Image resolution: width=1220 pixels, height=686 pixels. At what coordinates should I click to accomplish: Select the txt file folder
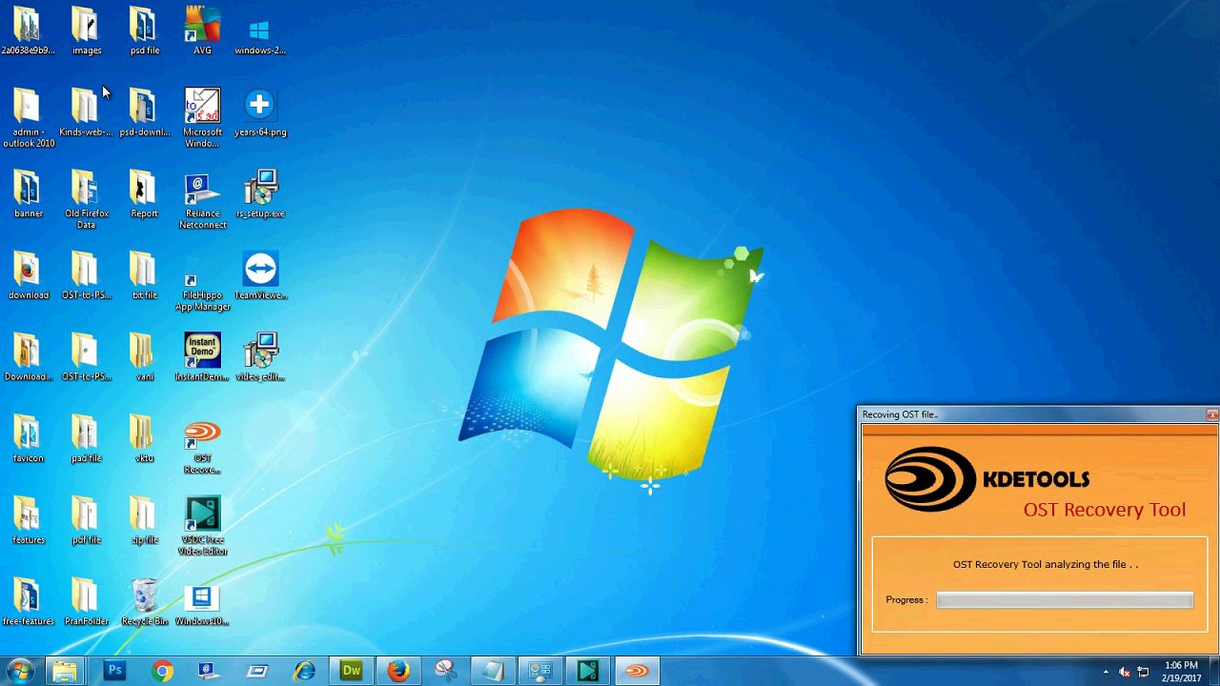click(144, 276)
